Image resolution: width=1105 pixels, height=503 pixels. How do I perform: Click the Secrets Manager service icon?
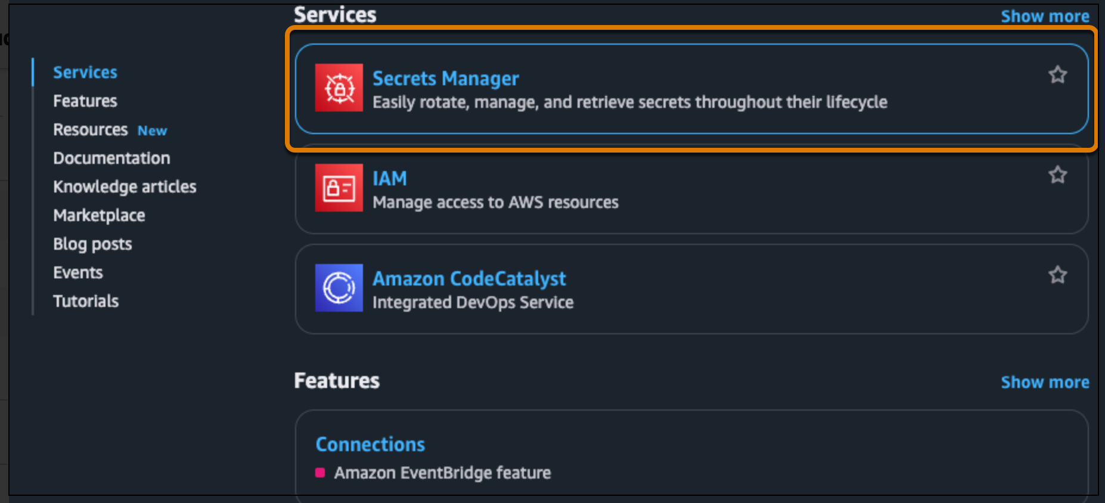tap(339, 88)
